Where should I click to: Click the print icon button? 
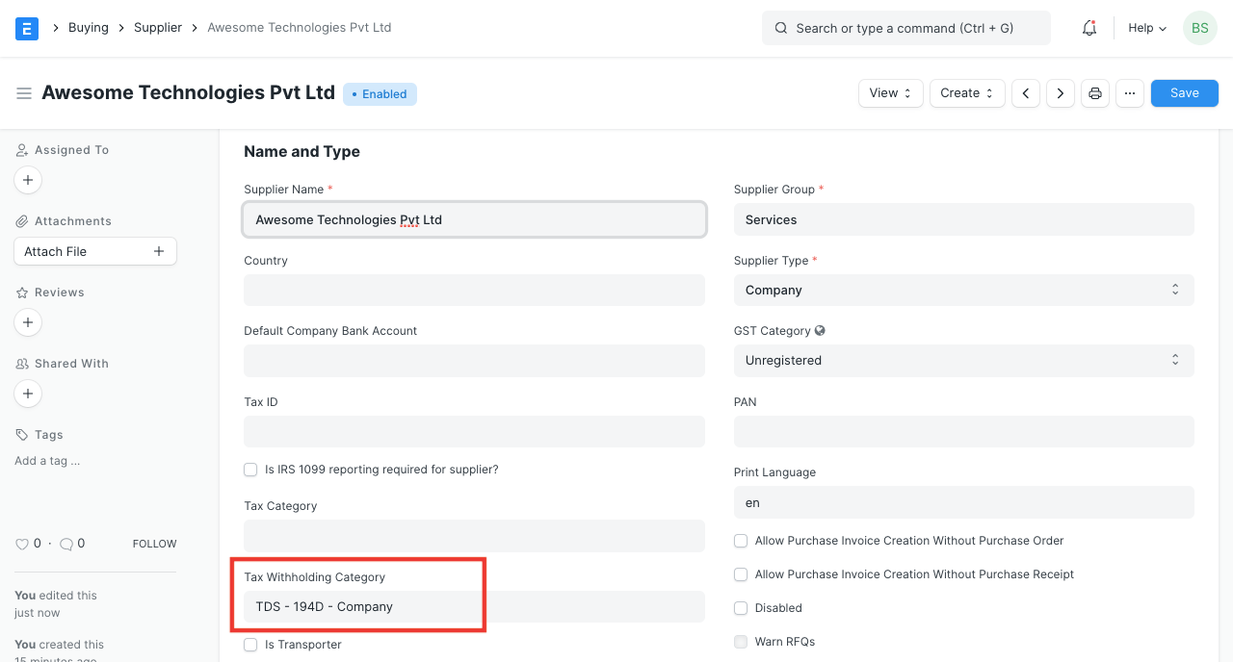(1095, 93)
